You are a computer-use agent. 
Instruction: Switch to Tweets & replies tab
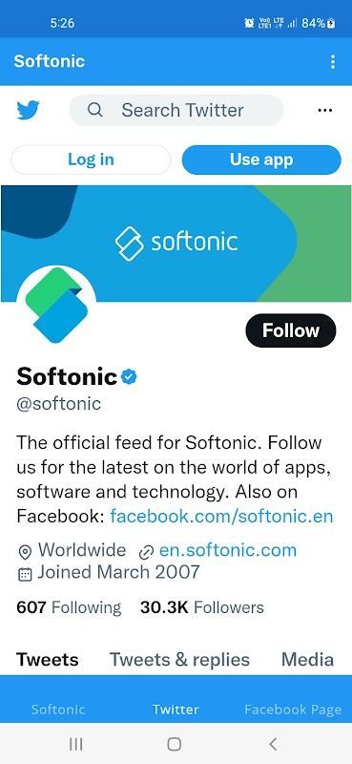point(179,660)
